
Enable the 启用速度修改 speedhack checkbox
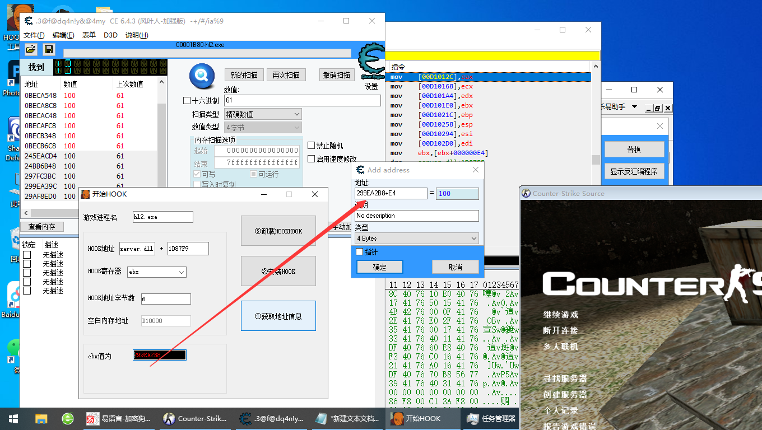312,158
